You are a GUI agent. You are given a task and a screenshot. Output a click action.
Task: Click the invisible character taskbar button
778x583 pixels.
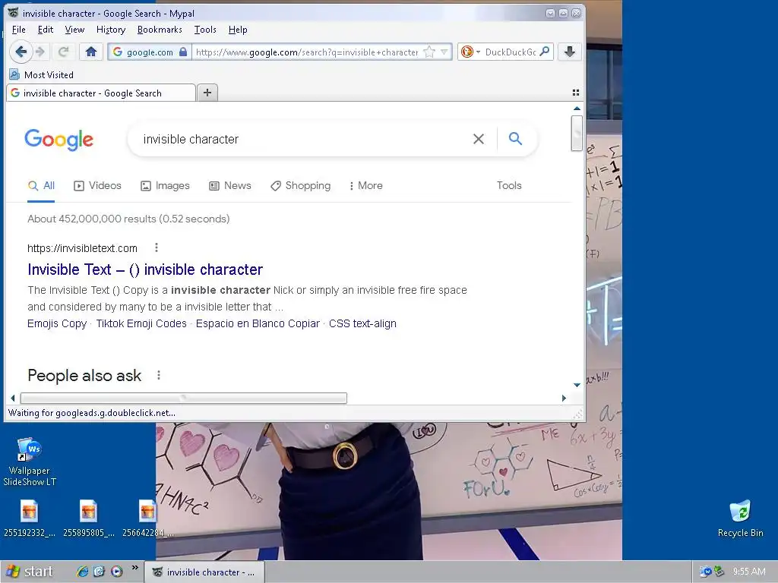204,572
